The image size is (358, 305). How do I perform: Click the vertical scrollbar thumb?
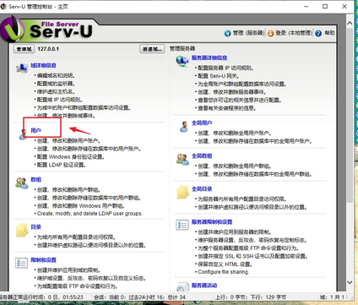350,115
